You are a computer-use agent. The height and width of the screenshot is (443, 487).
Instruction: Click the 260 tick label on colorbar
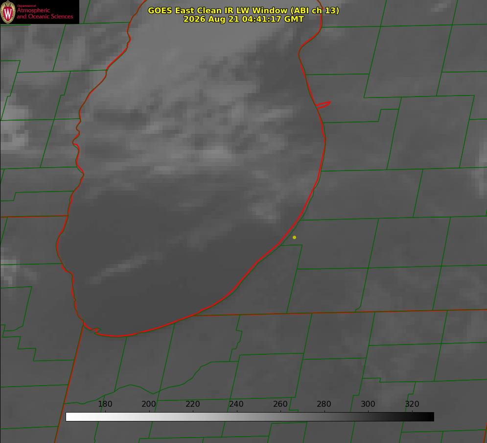click(x=280, y=404)
